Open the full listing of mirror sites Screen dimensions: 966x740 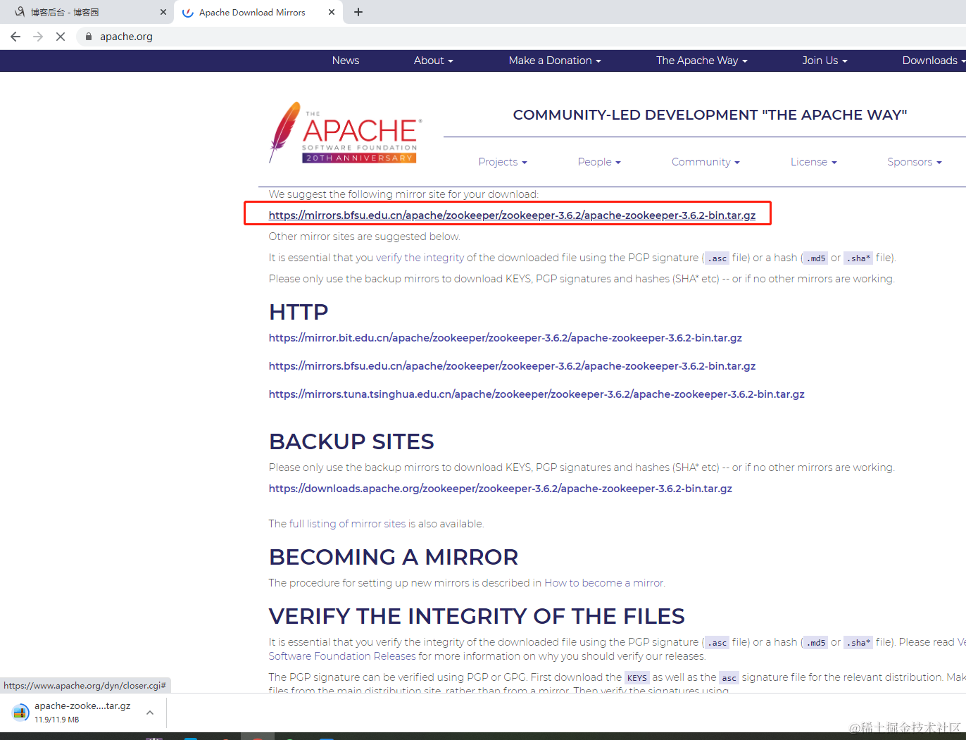coord(346,524)
